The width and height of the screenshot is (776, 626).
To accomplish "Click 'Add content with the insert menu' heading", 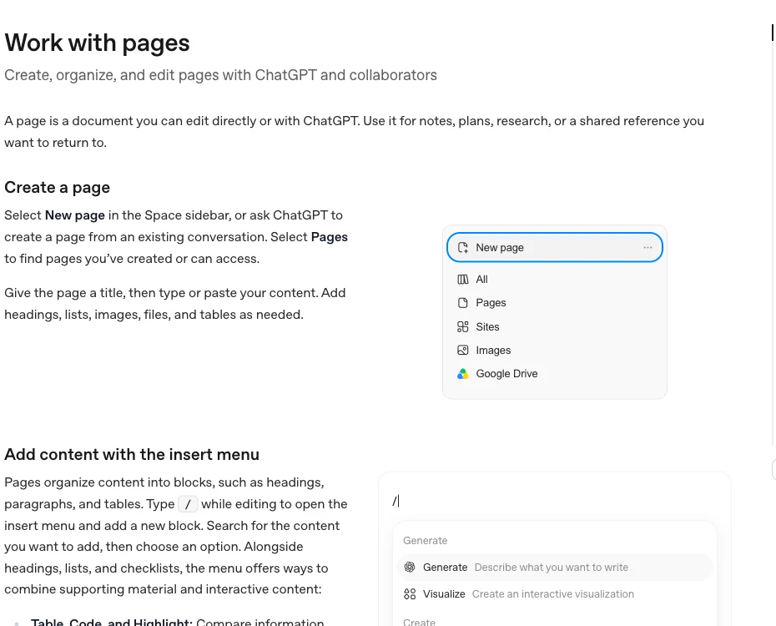I will (x=132, y=454).
